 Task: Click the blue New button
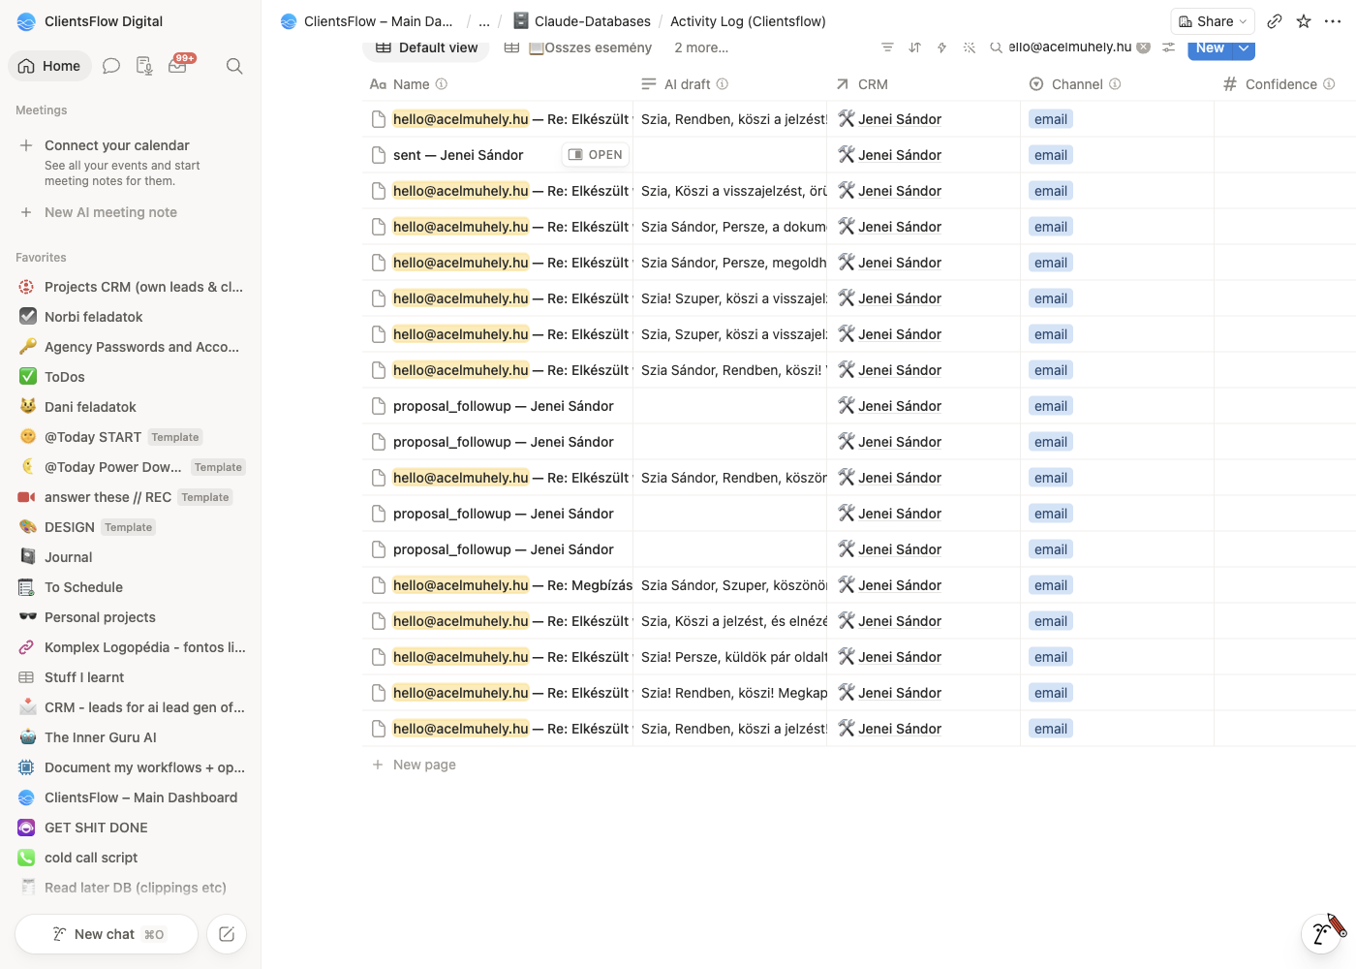coord(1210,47)
